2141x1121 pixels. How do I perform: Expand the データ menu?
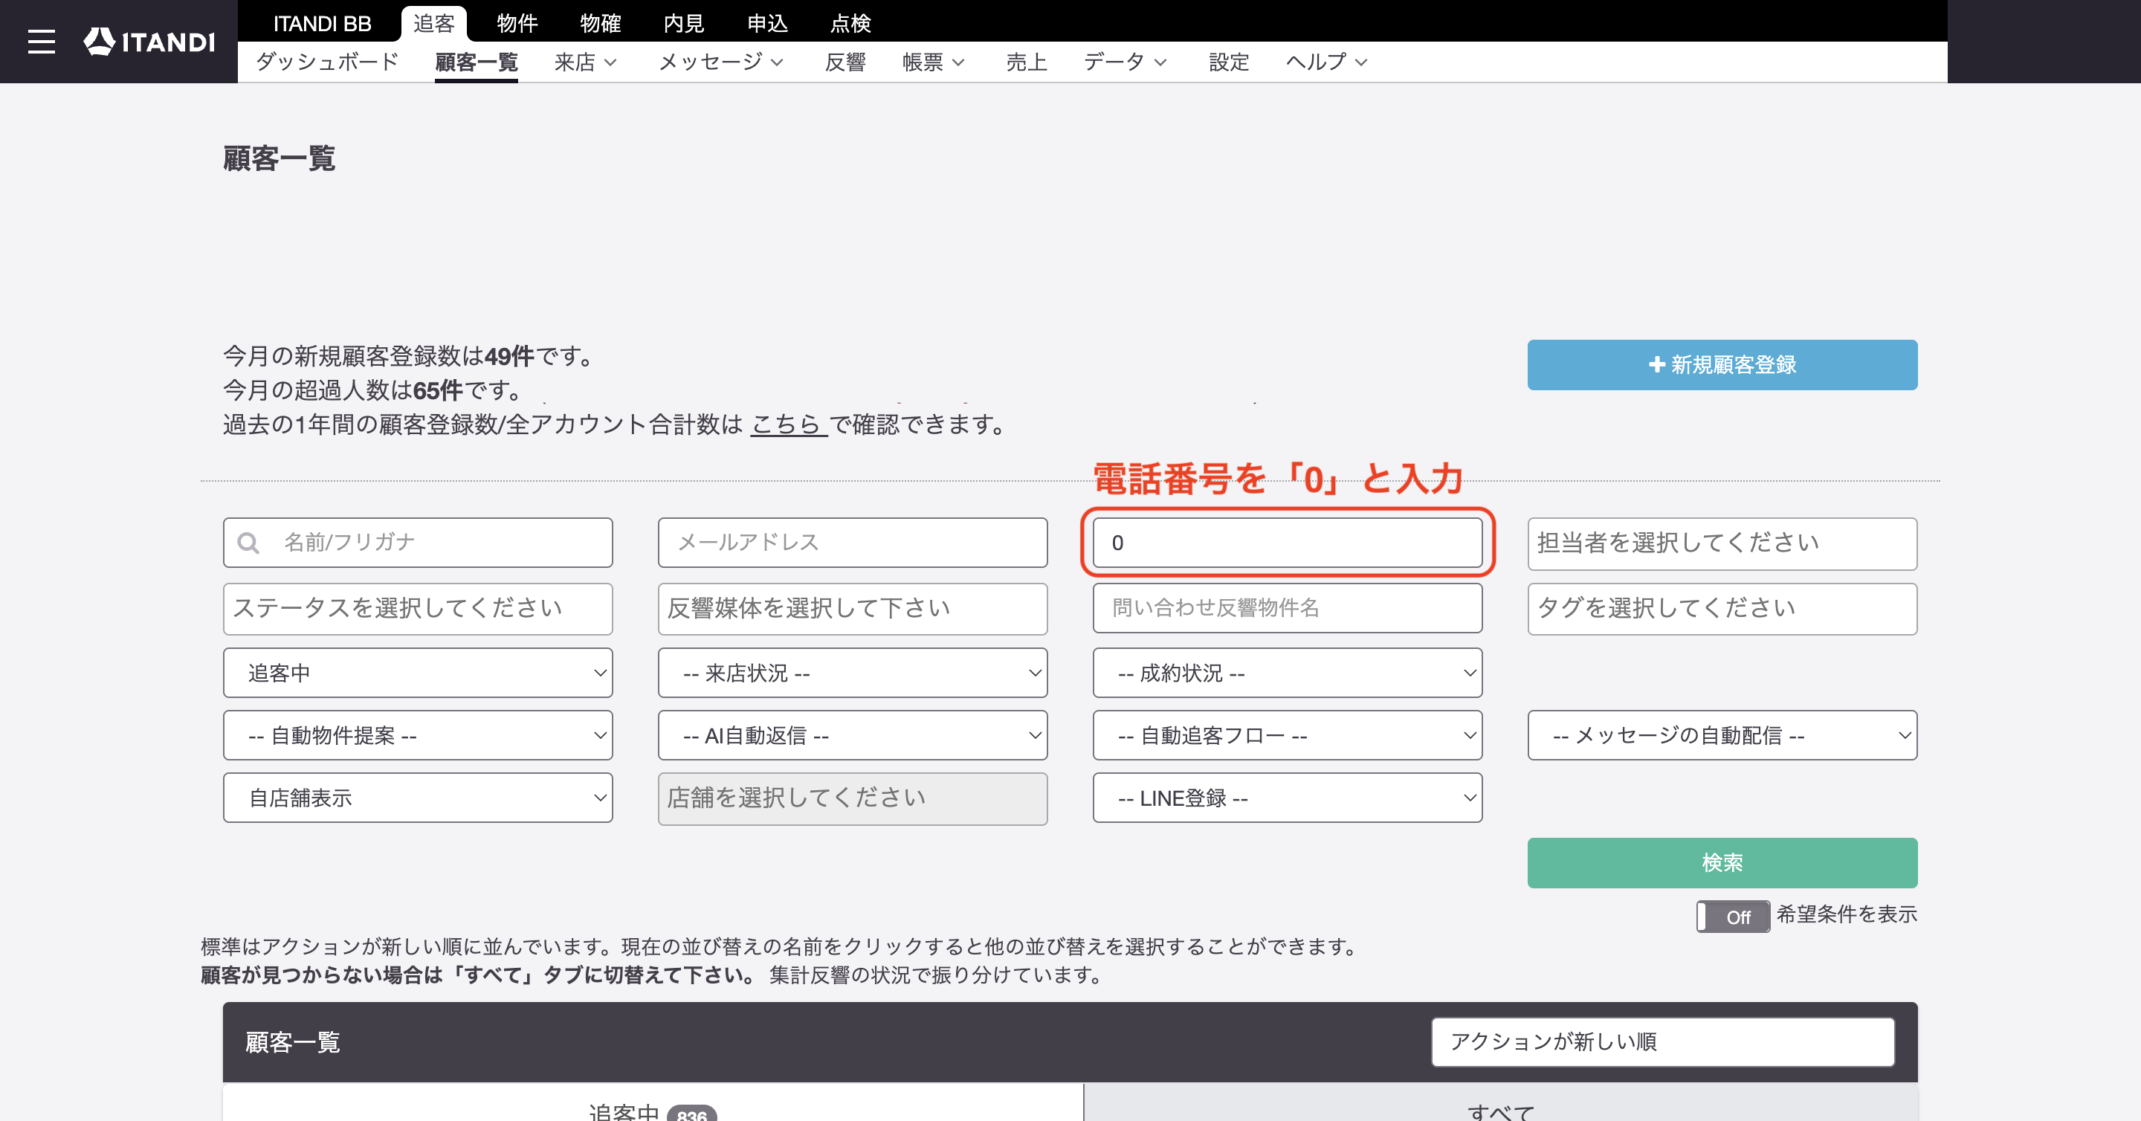[x=1126, y=62]
